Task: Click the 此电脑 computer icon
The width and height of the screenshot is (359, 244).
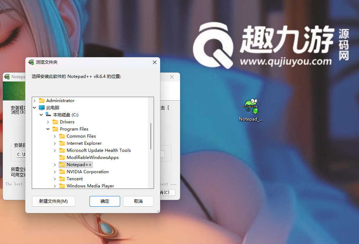Action: (42, 108)
